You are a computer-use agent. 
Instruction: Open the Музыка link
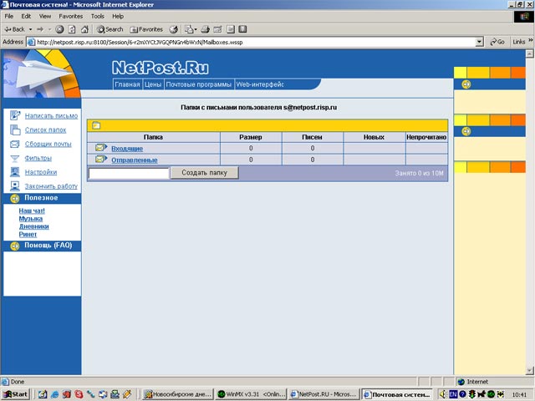point(31,219)
